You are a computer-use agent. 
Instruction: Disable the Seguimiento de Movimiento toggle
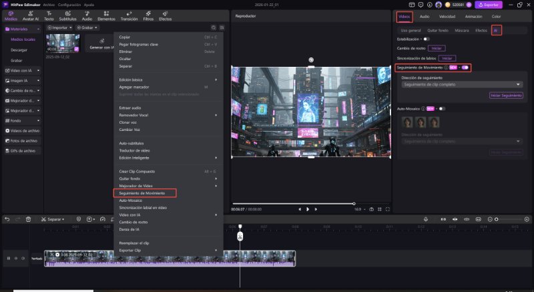coord(465,67)
